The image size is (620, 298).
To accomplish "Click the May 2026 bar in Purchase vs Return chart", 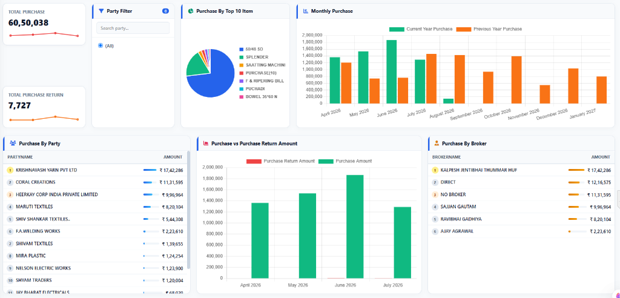I will pyautogui.click(x=308, y=236).
